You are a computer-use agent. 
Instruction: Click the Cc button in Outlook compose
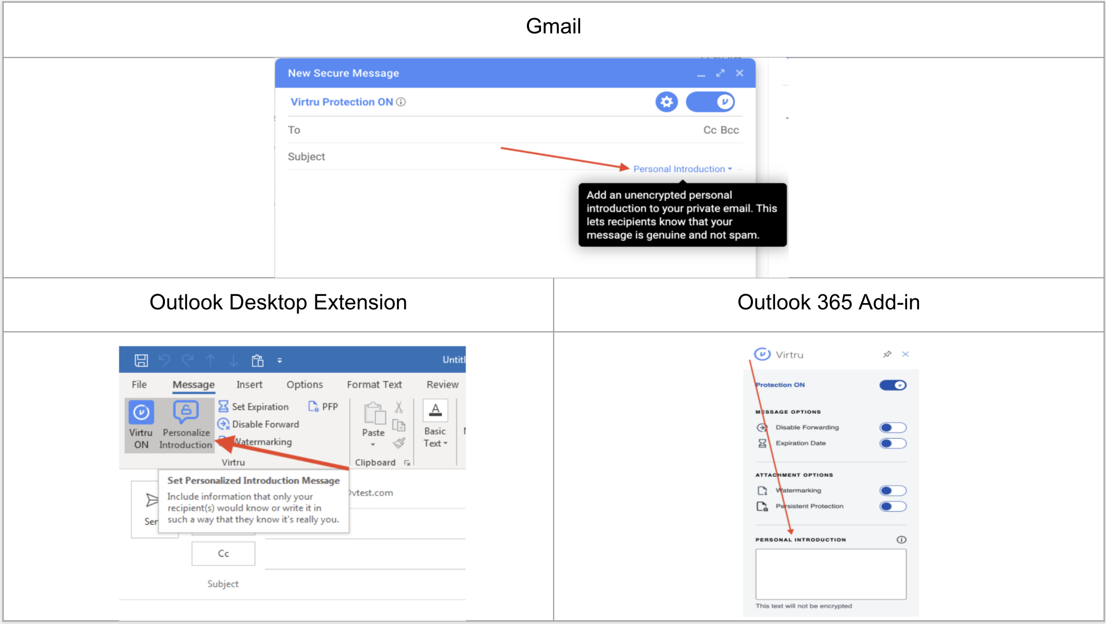click(x=223, y=554)
